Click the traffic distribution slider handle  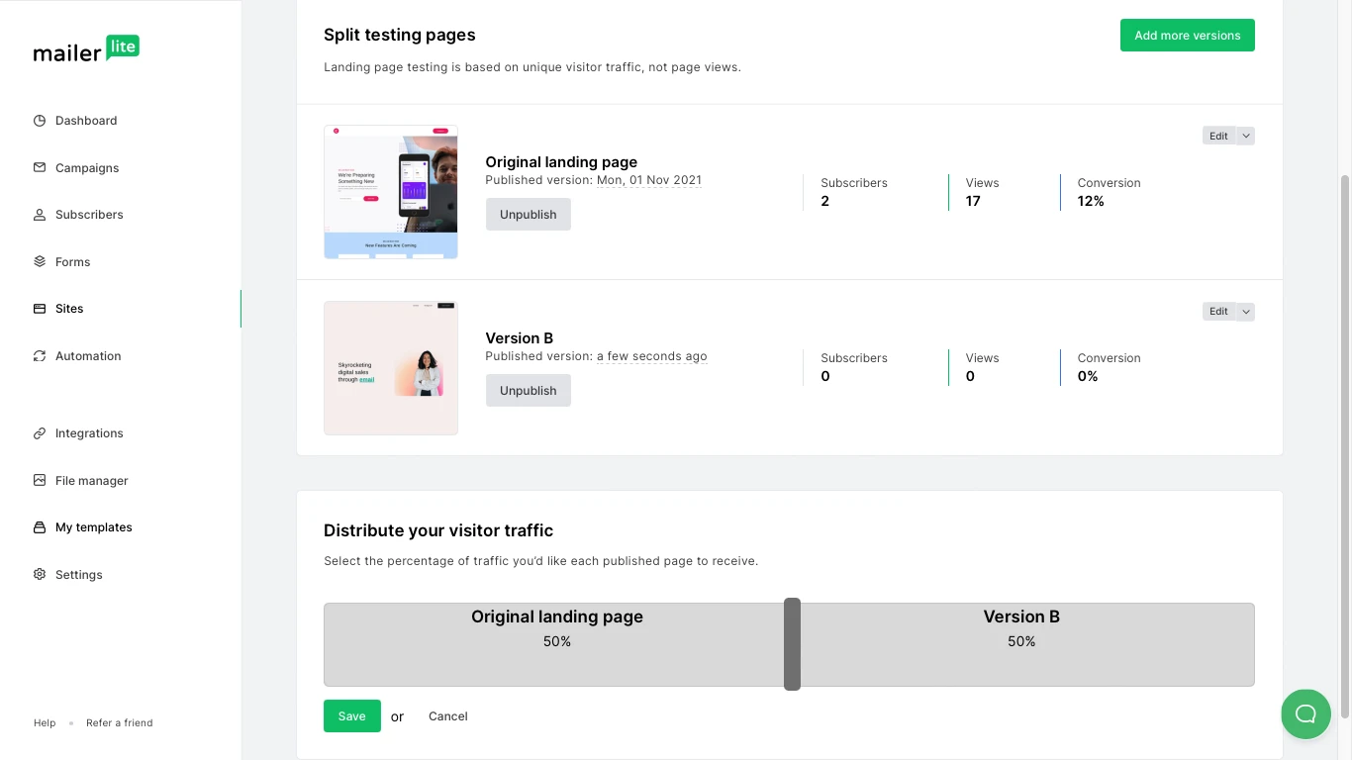(792, 644)
